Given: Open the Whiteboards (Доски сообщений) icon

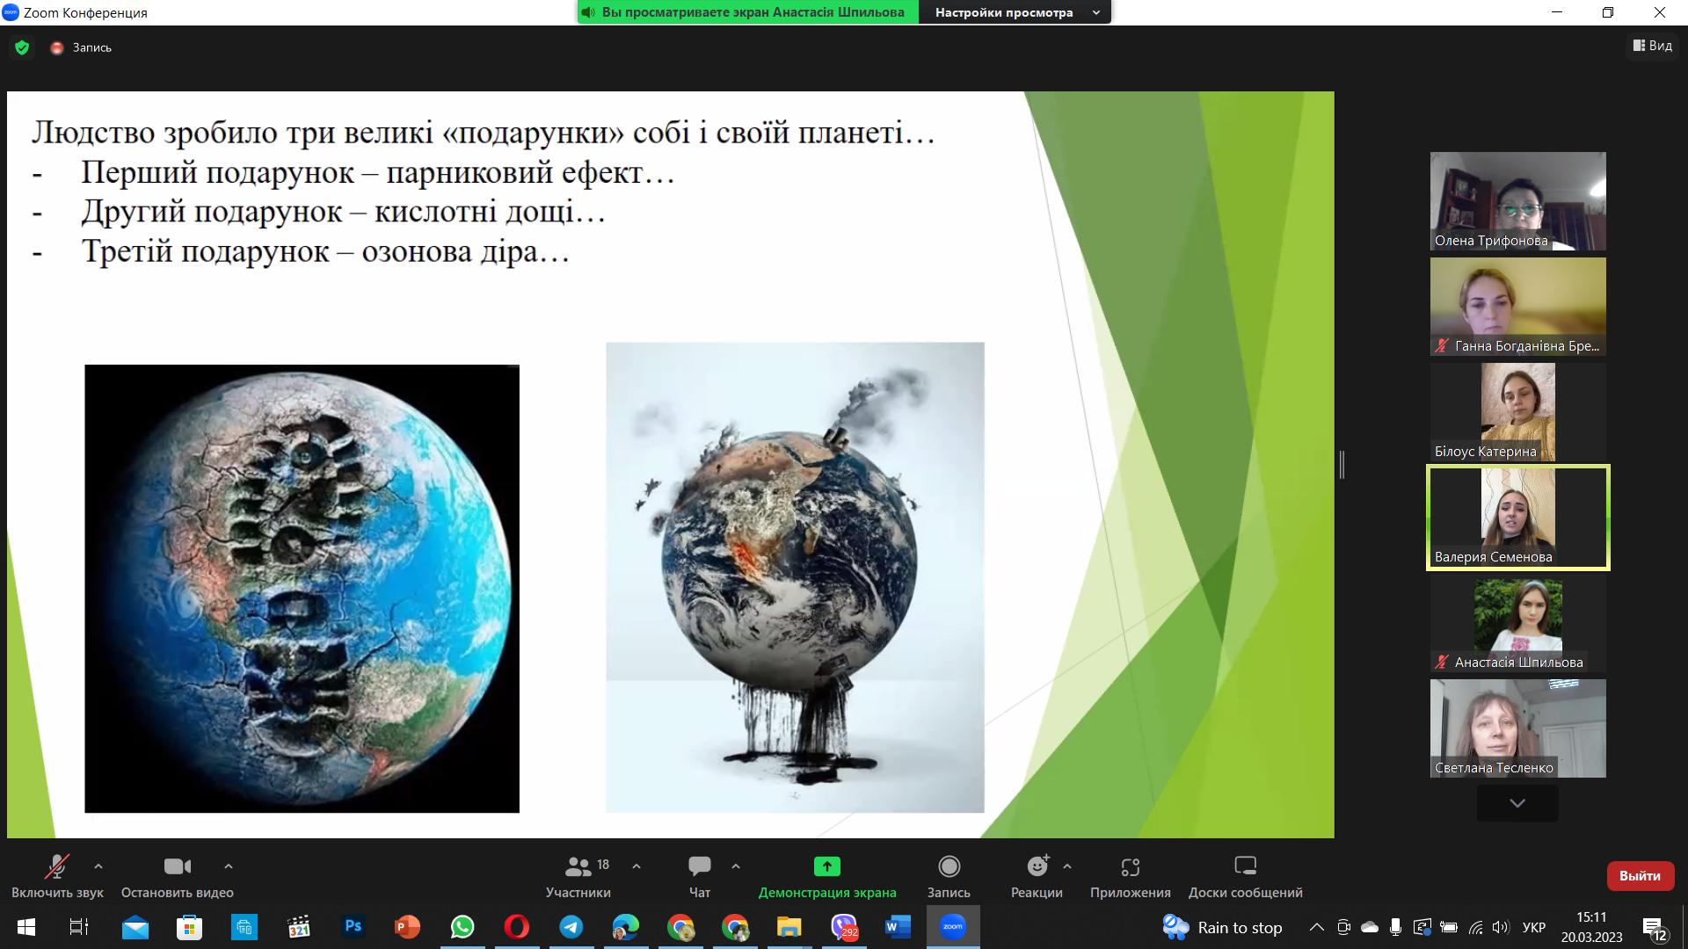Looking at the screenshot, I should [1245, 867].
